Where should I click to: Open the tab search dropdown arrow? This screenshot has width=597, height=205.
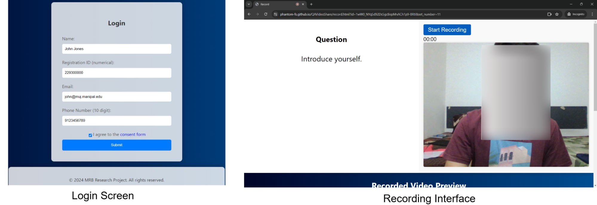[249, 4]
